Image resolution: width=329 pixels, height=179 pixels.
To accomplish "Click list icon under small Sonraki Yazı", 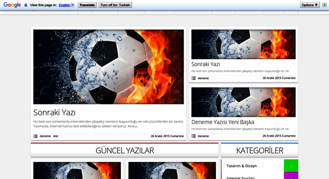I will click(194, 78).
